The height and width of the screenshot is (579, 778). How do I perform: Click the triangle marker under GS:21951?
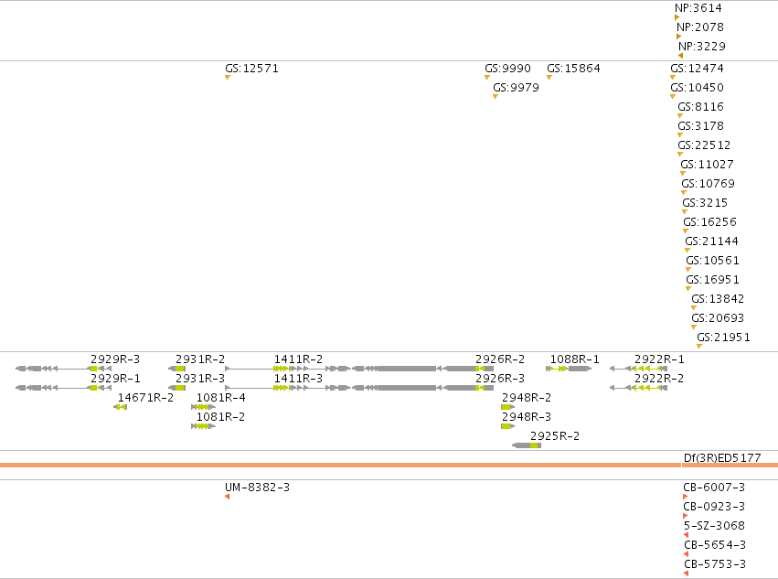tap(699, 347)
